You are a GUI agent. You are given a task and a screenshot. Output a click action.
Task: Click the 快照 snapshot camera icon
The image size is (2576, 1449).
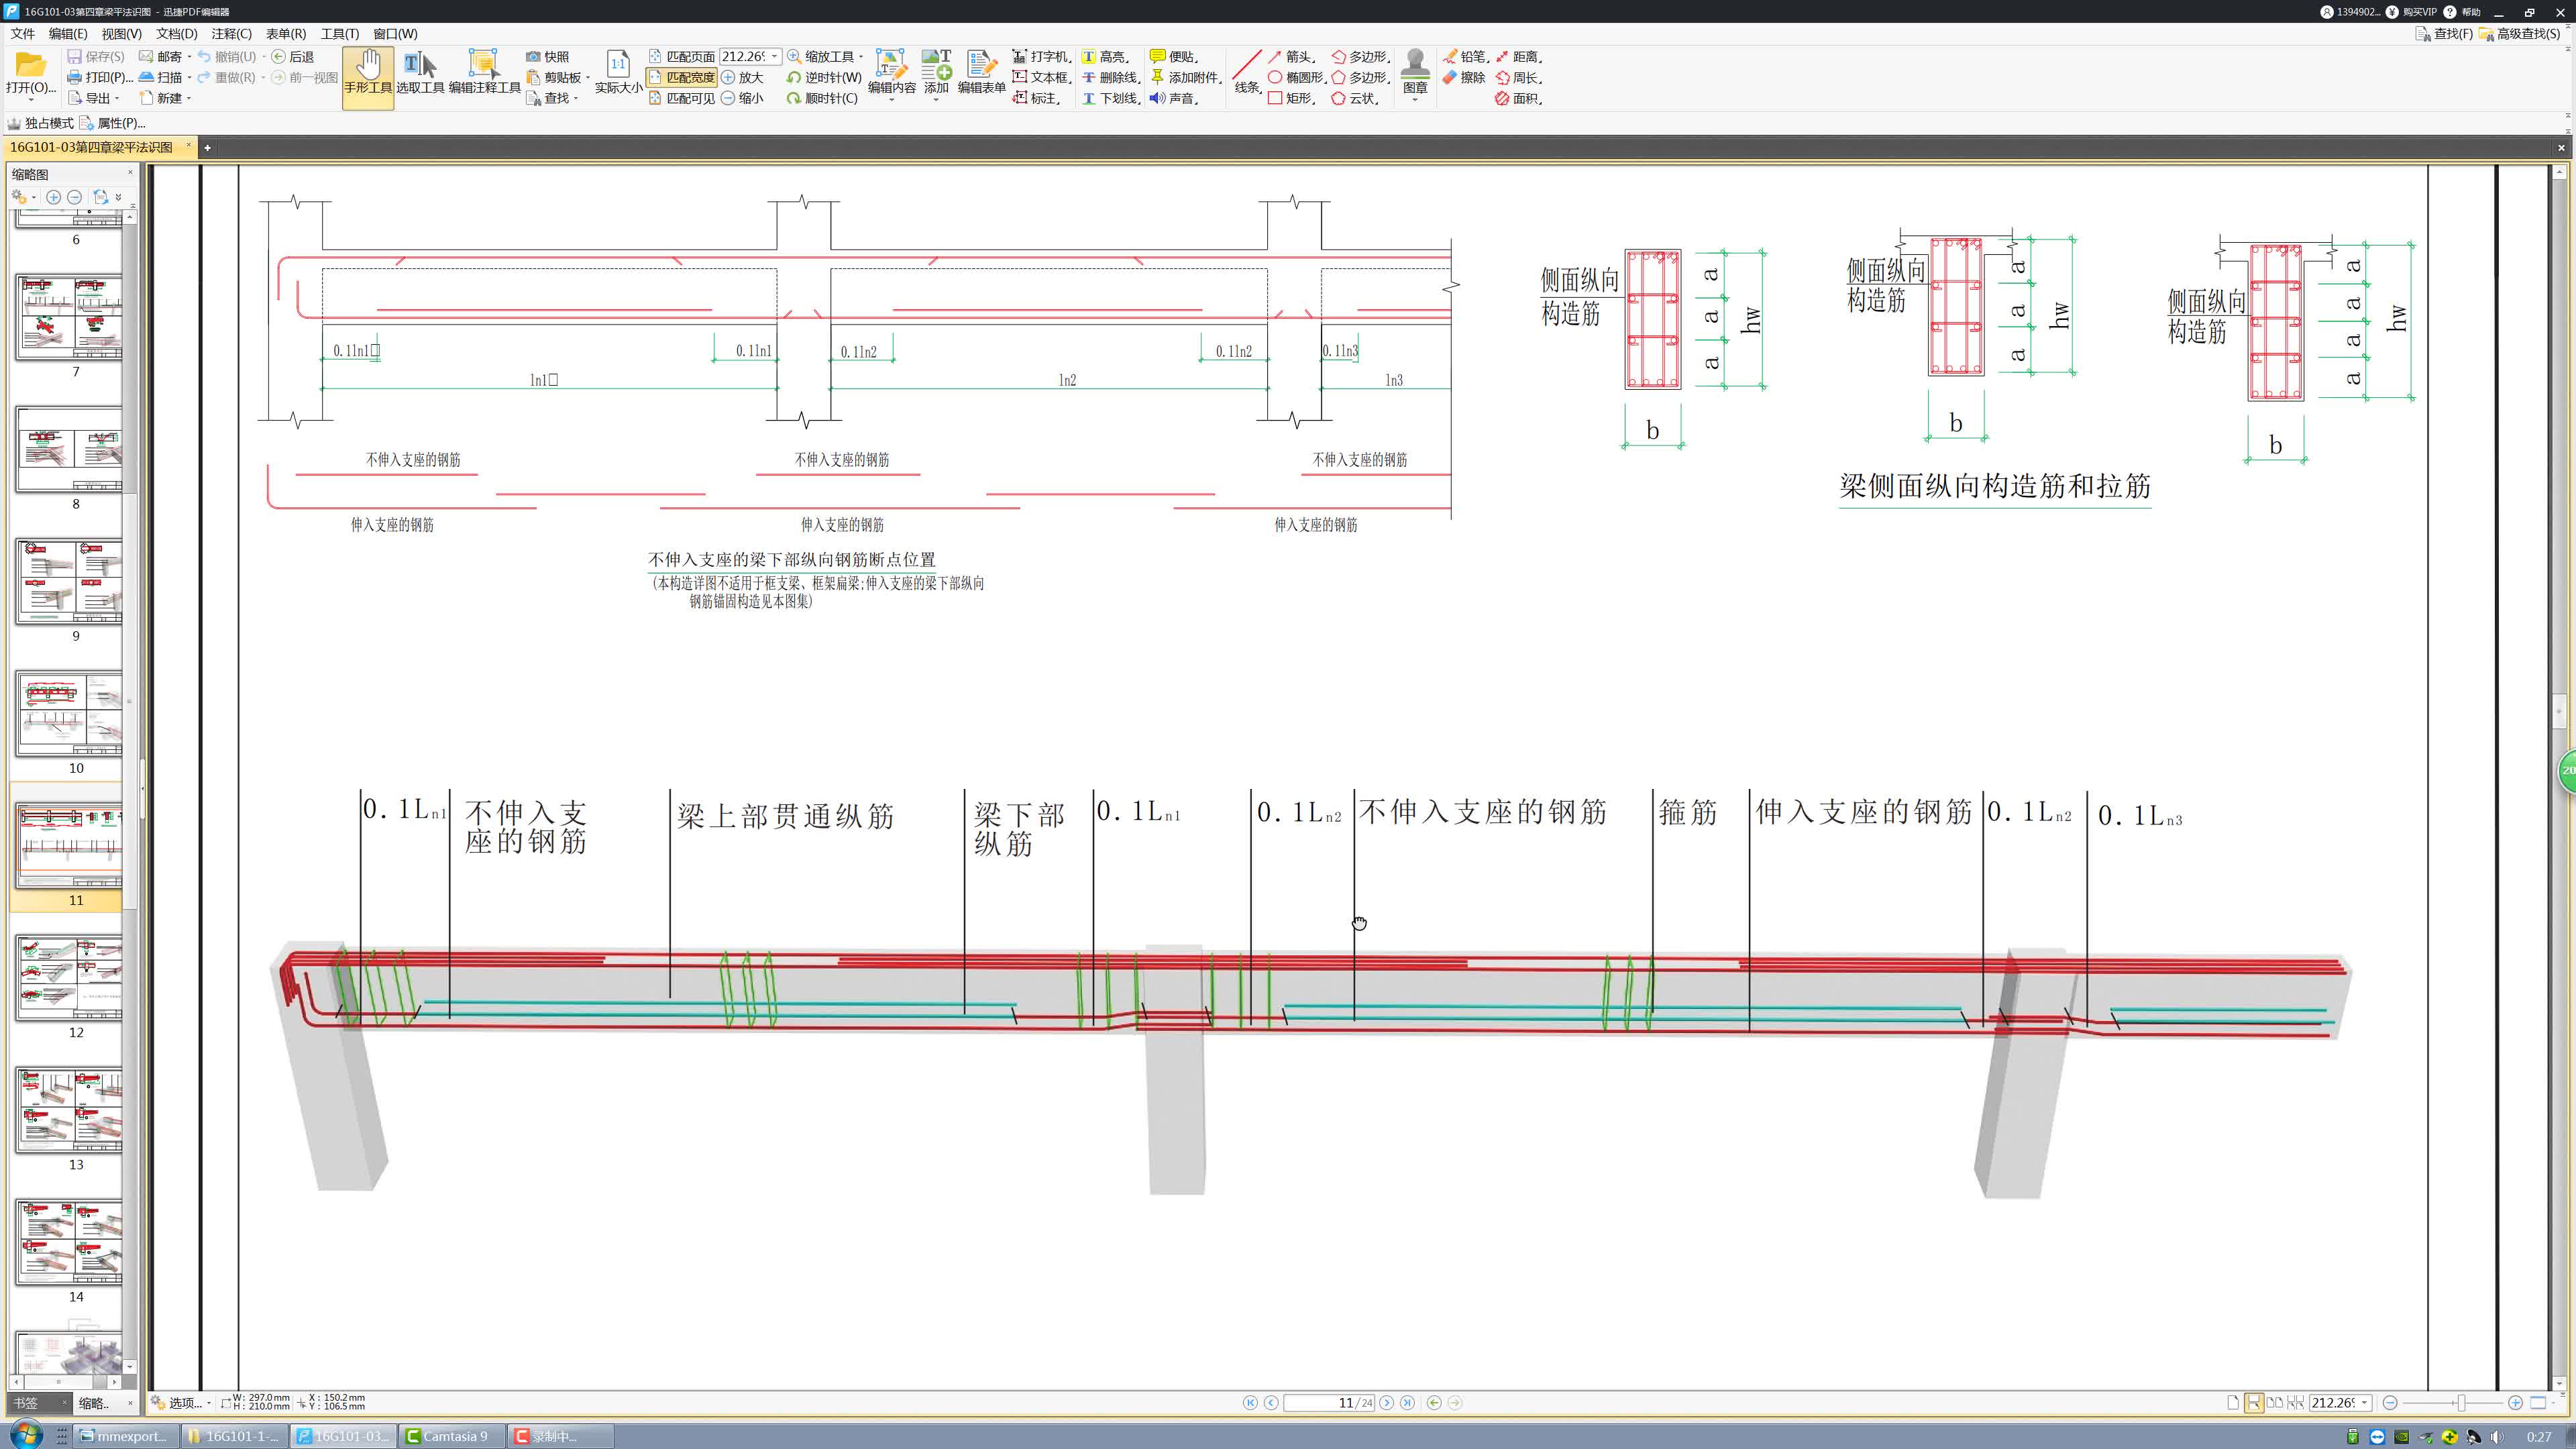pyautogui.click(x=533, y=57)
